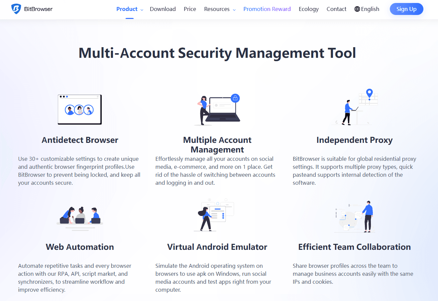438x301 pixels.
Task: Select the Multiple Account Management heading
Action: 217,145
